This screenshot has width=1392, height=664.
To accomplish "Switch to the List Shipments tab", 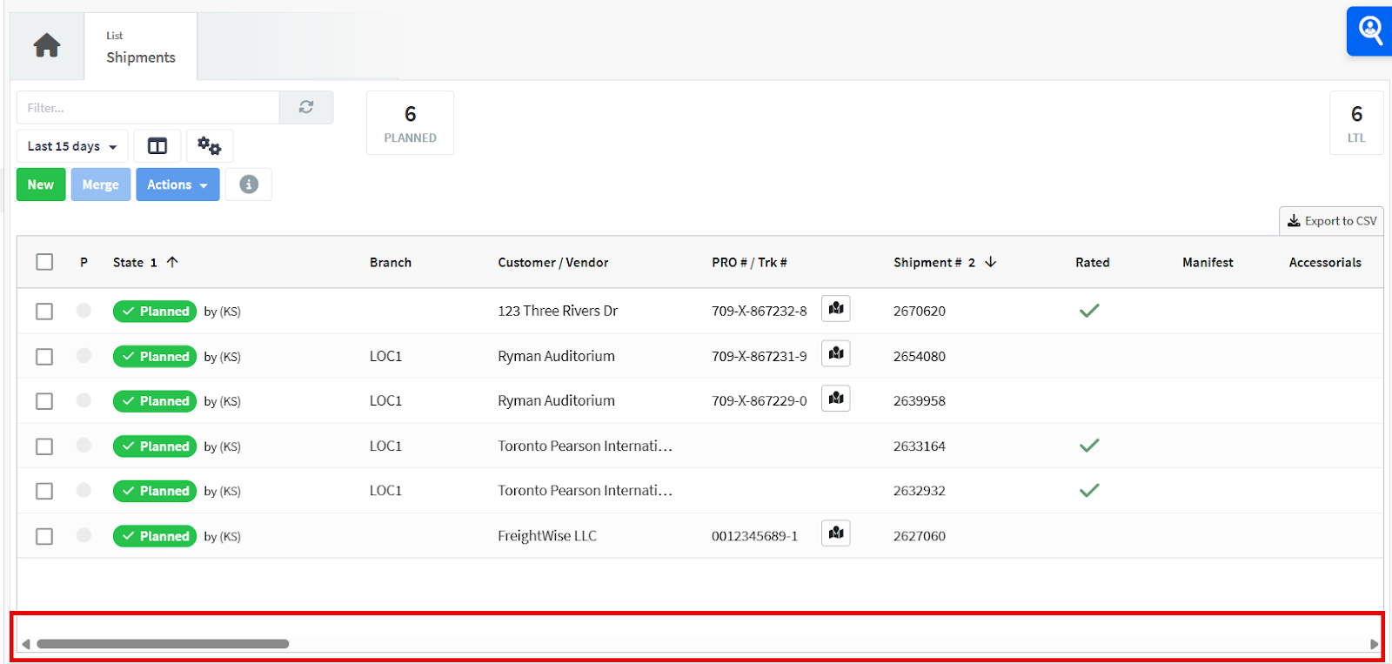I will 141,47.
